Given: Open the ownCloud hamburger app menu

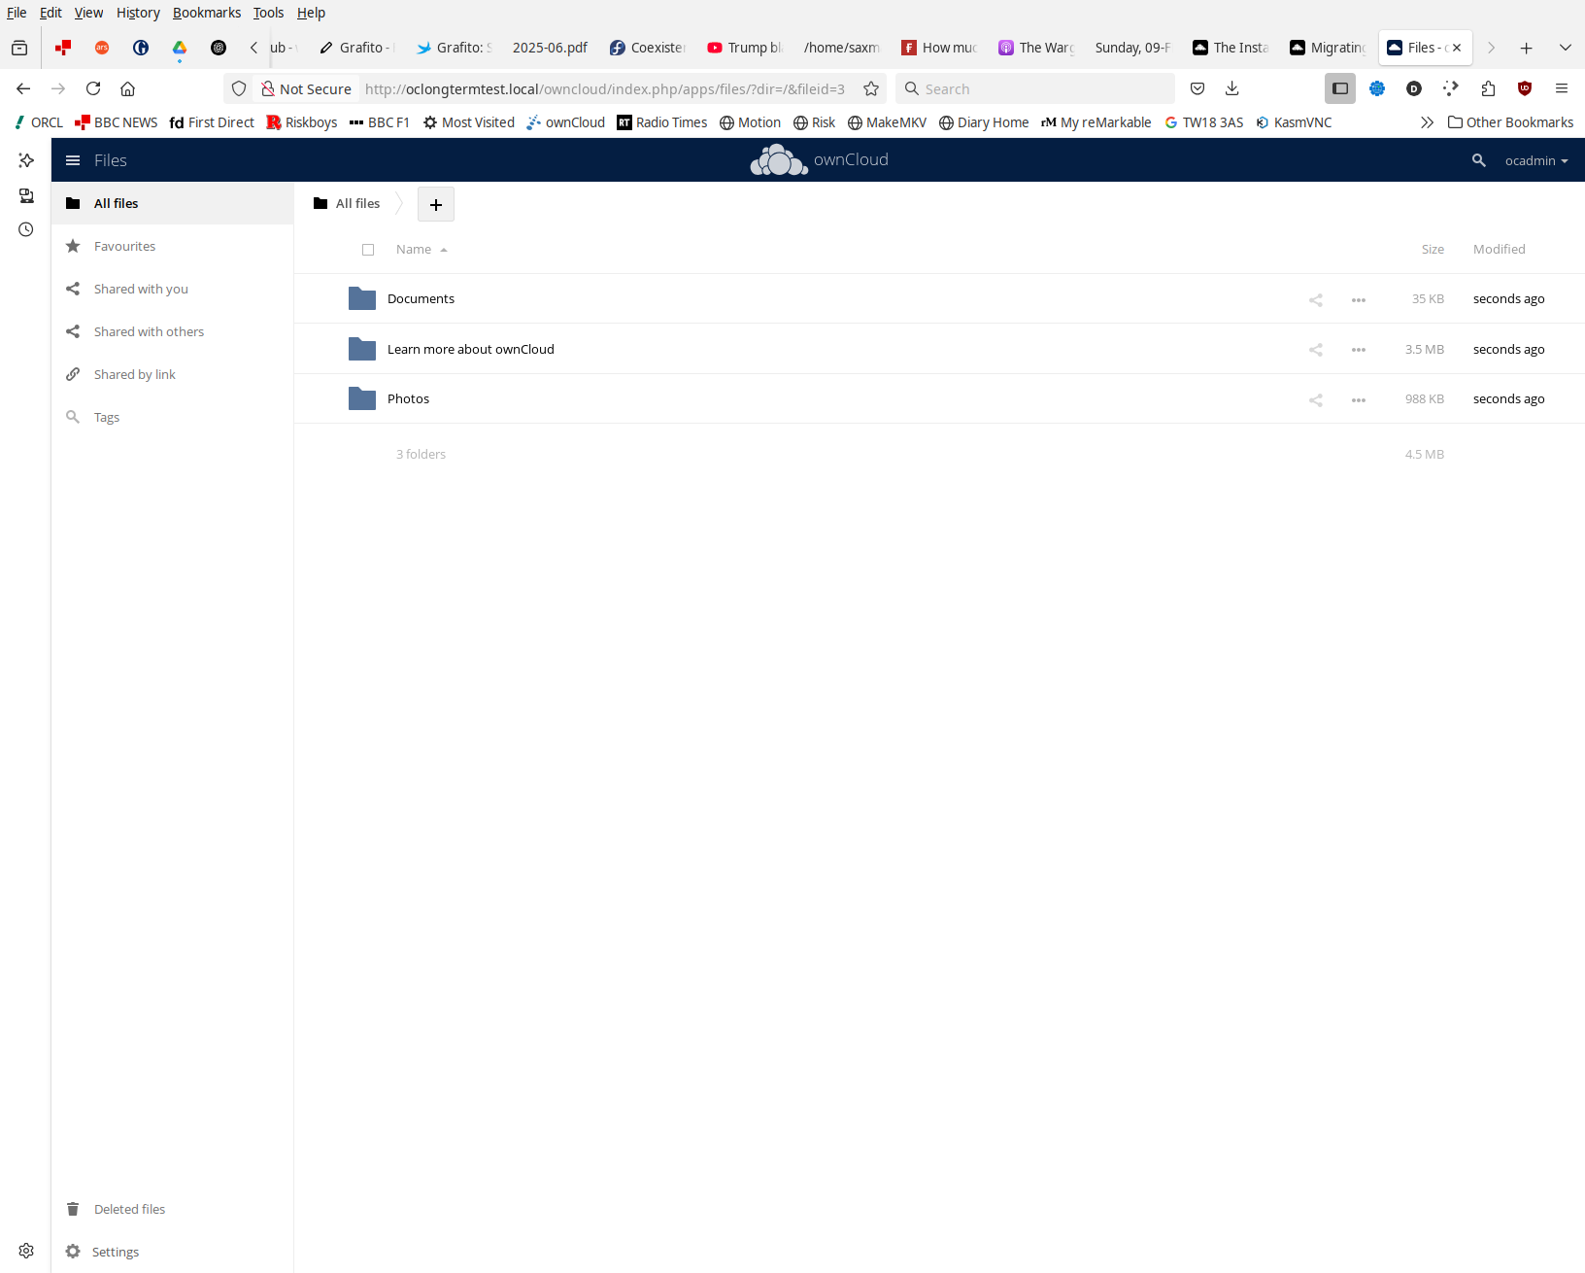Looking at the screenshot, I should pos(73,160).
